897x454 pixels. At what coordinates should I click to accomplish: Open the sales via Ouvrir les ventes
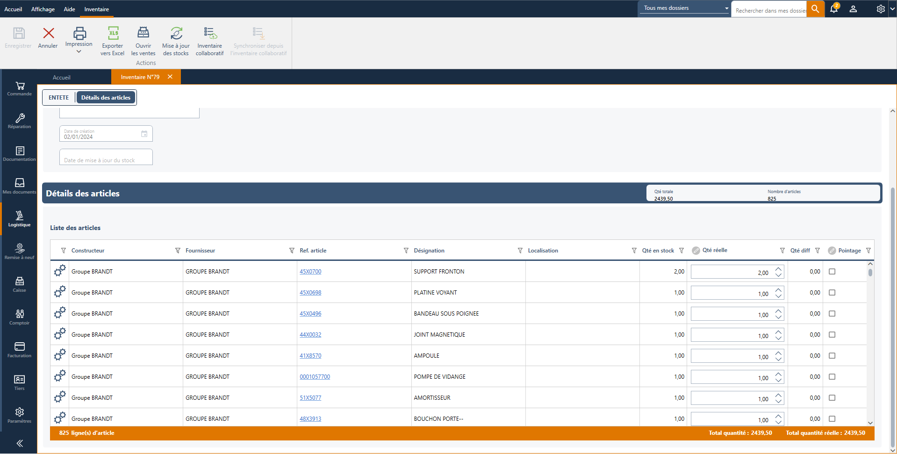pos(143,41)
